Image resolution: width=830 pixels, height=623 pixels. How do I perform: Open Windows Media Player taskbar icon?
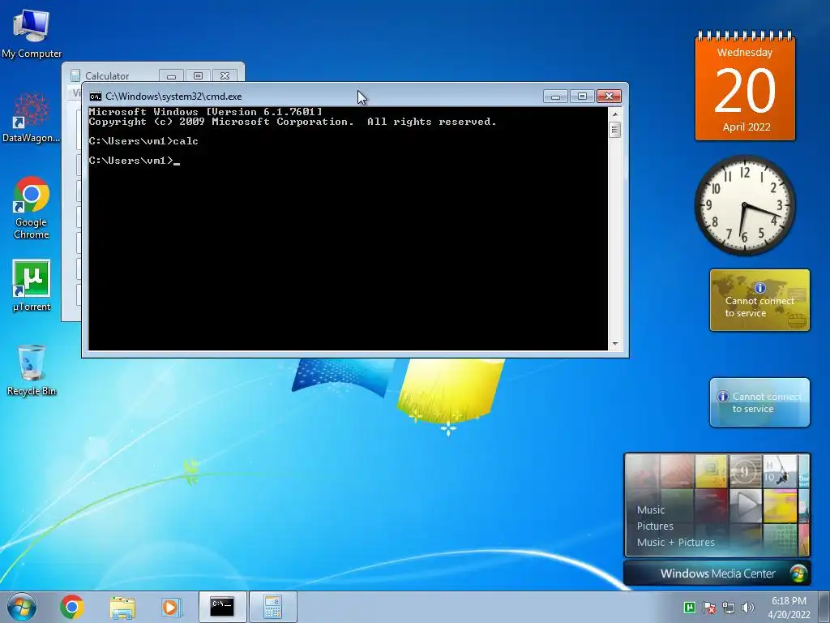coord(171,607)
